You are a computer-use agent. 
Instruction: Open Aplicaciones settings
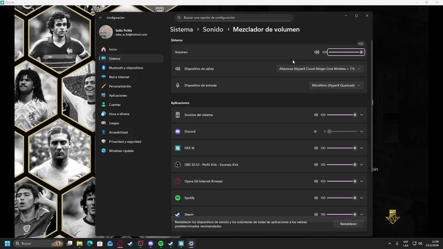pos(131,95)
